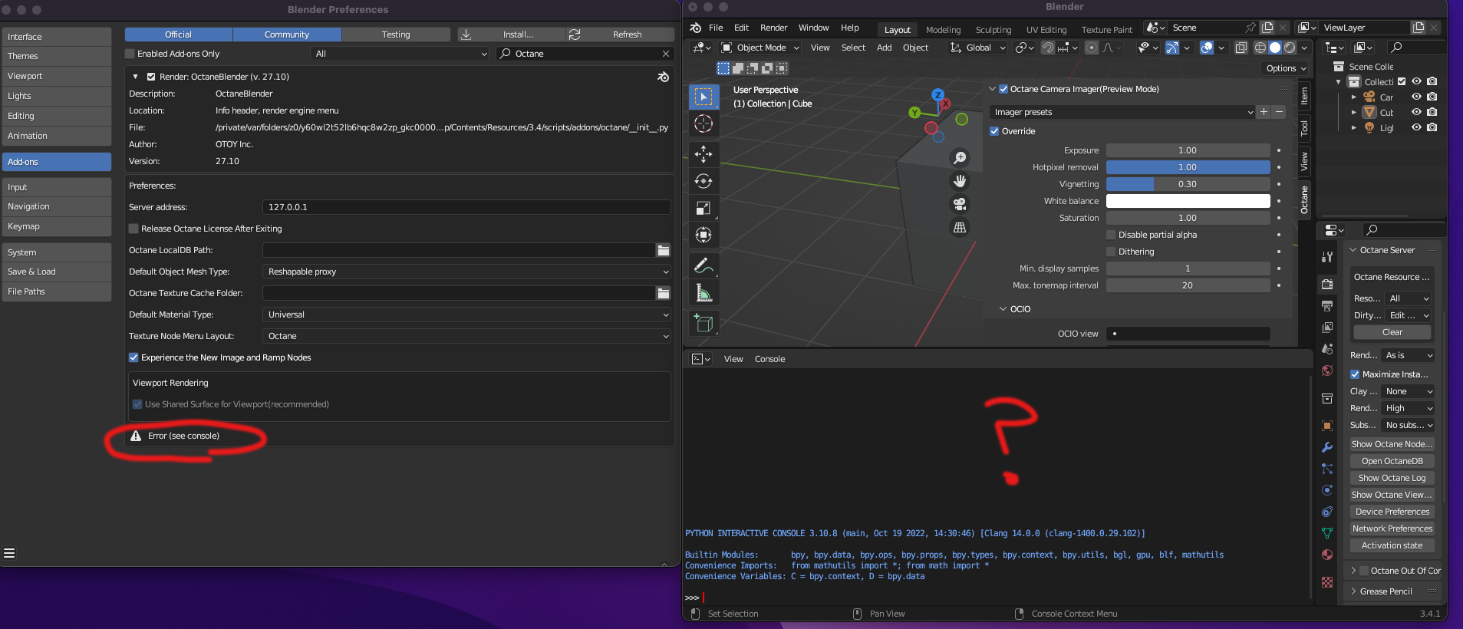Toggle the camera view icon in the viewport
Viewport: 1463px width, 629px height.
[959, 204]
